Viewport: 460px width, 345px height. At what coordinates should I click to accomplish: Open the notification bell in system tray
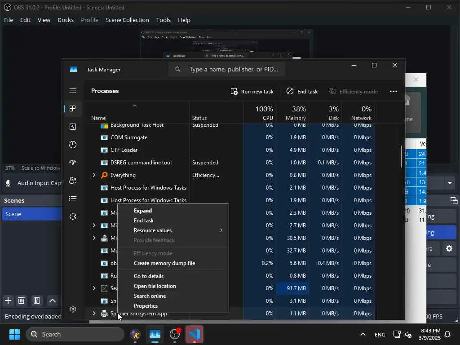pyautogui.click(x=447, y=334)
